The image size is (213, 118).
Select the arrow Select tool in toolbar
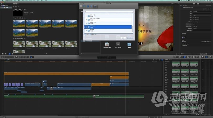pos(31,57)
